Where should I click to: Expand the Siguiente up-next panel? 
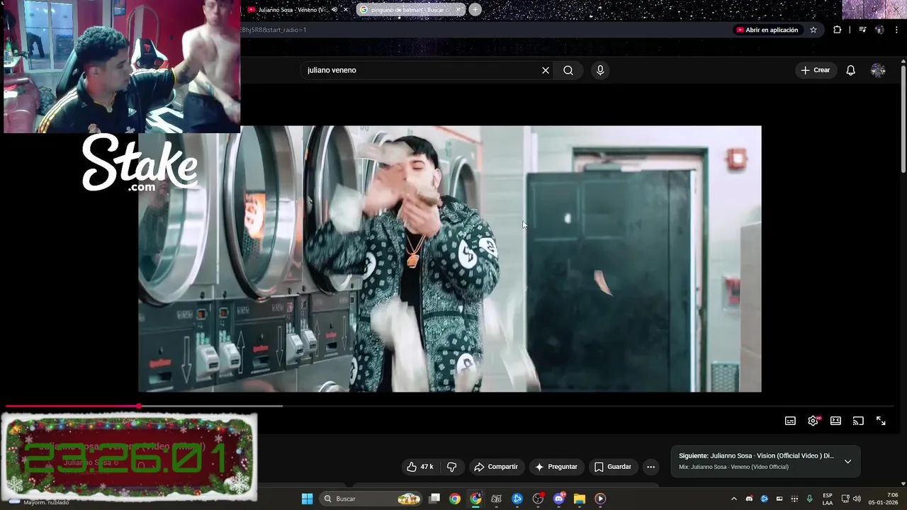847,461
